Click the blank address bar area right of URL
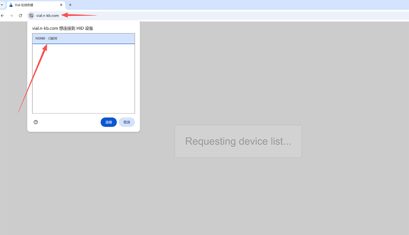409x235 pixels. coord(240,16)
